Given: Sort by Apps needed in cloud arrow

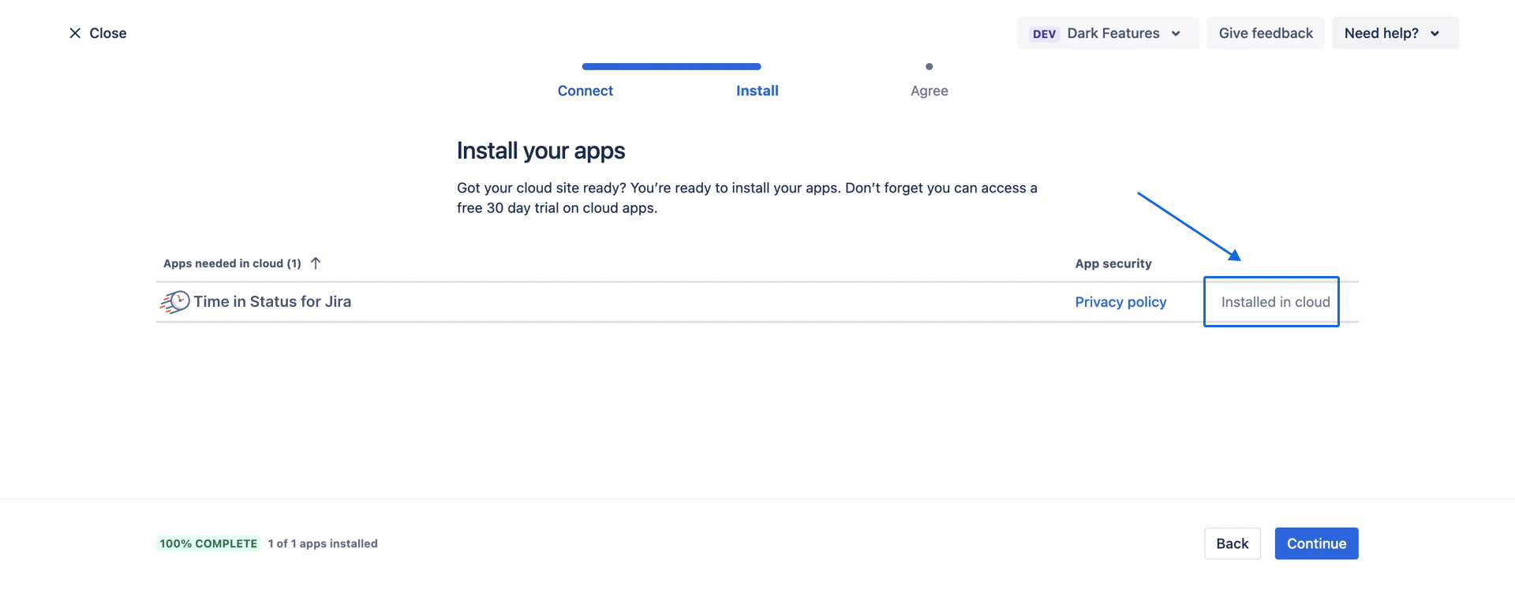Looking at the screenshot, I should pyautogui.click(x=316, y=263).
